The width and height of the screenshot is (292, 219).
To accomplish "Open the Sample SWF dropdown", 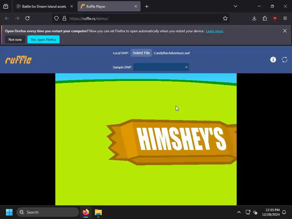I will pos(161,67).
